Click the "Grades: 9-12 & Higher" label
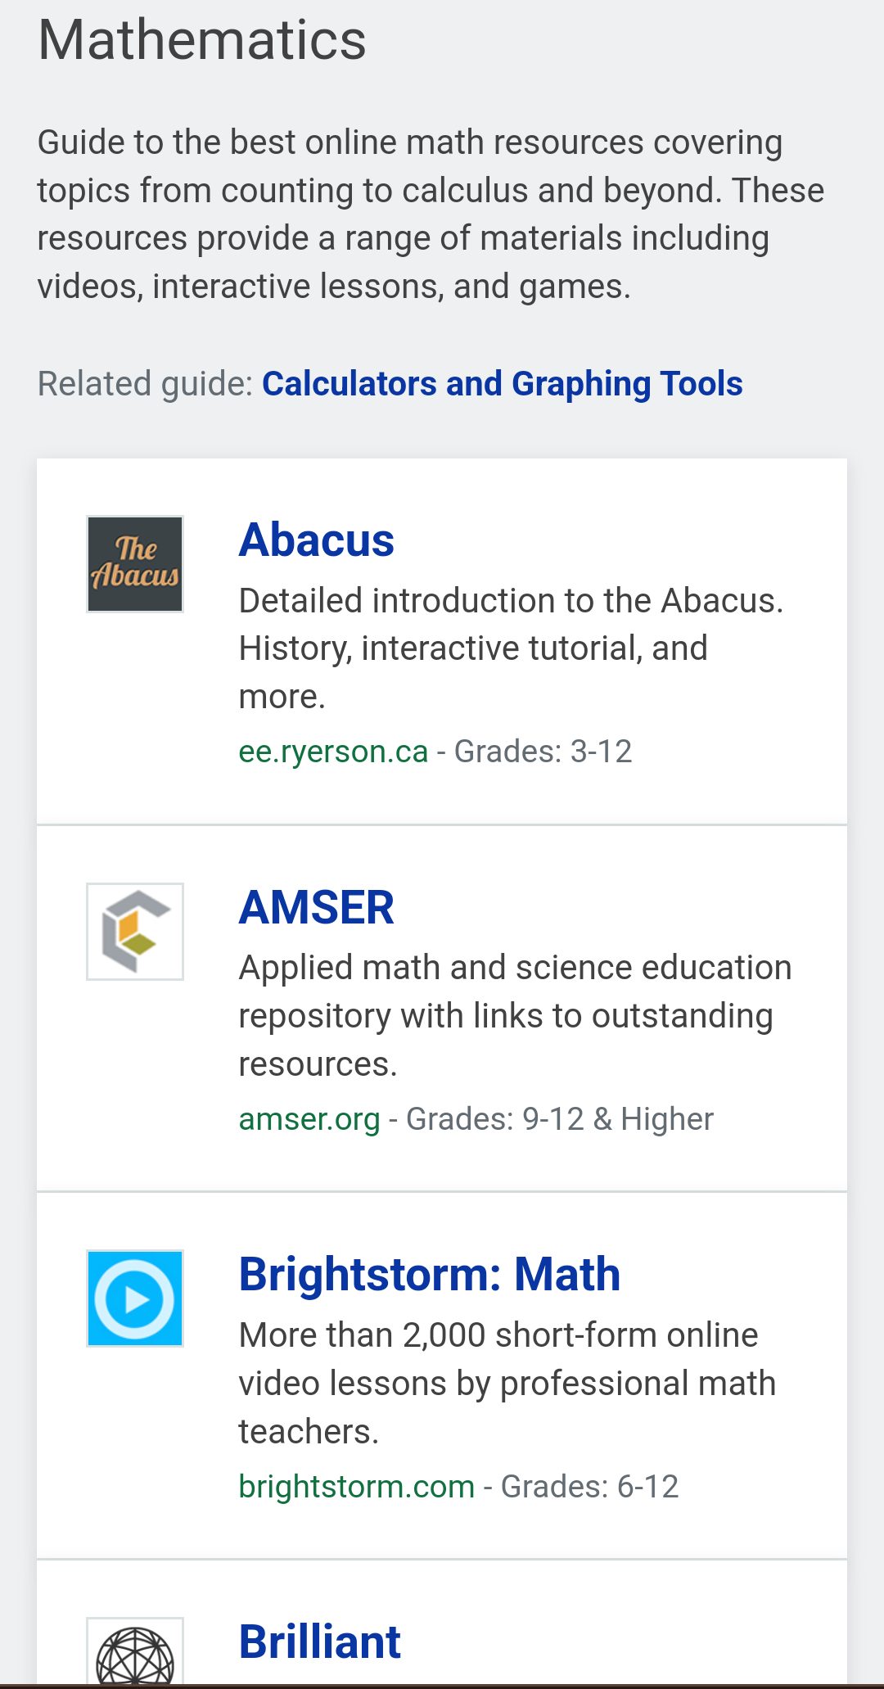Screen dimensions: 884x1689 (560, 1119)
